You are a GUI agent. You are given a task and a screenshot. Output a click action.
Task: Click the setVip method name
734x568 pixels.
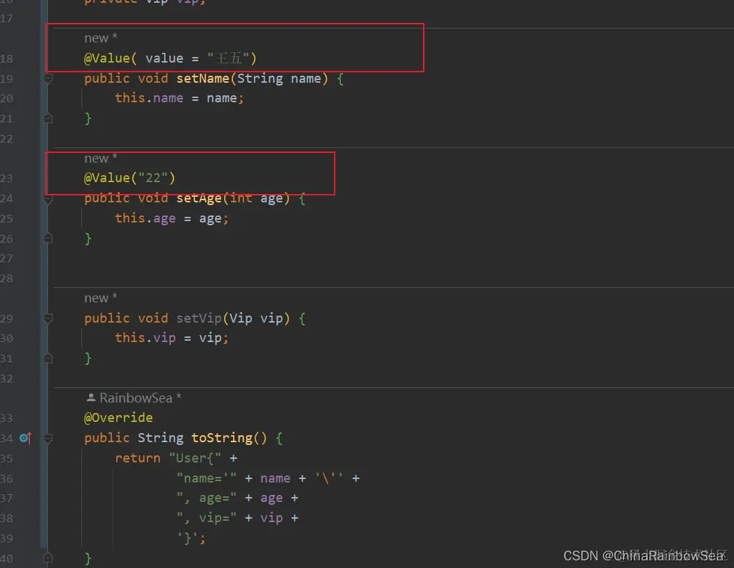(199, 318)
